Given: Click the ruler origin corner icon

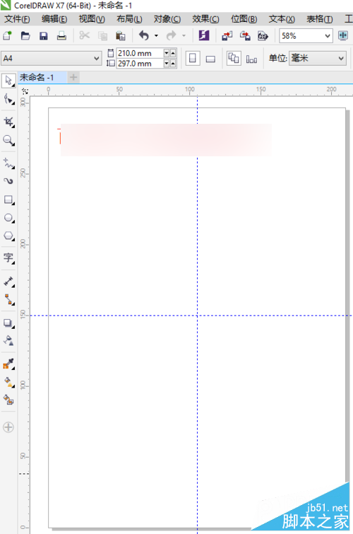Looking at the screenshot, I should click(x=25, y=91).
